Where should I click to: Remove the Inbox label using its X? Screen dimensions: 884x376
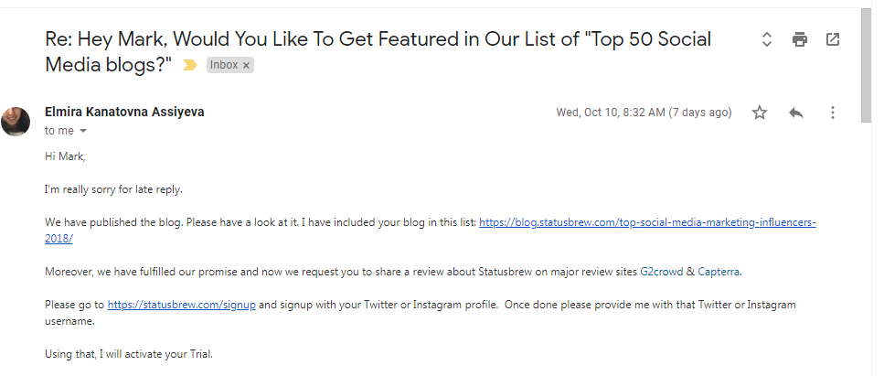coord(246,65)
